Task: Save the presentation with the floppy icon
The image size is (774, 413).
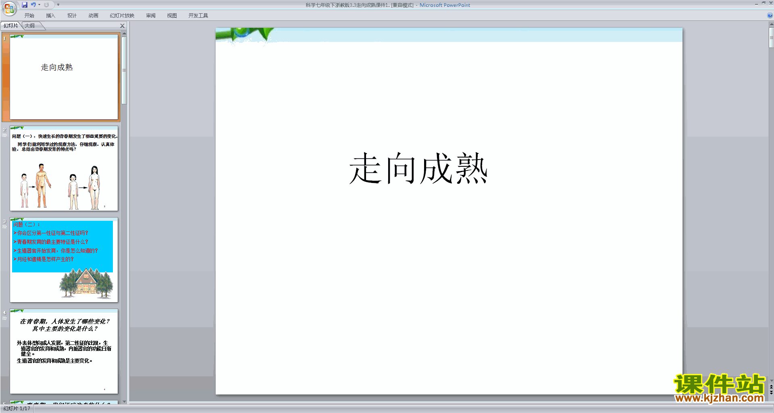Action: point(25,5)
